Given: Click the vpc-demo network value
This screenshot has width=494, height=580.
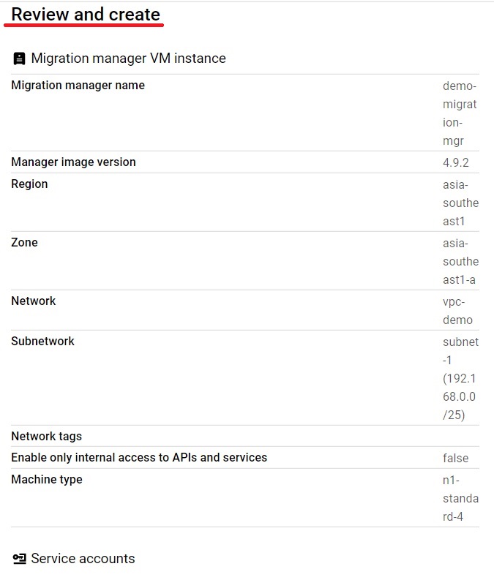Looking at the screenshot, I should coord(457,311).
